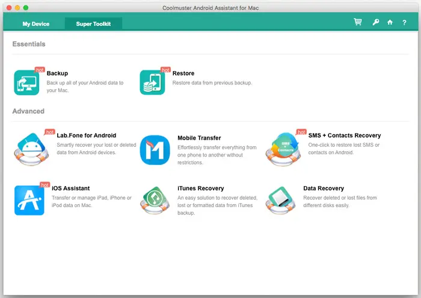The width and height of the screenshot is (421, 298).
Task: Click the key registration icon
Action: [x=376, y=22]
